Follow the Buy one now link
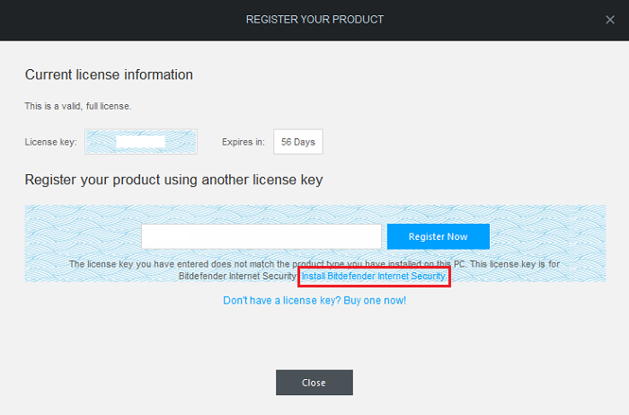Screen dimensions: 629x415 [x=314, y=300]
